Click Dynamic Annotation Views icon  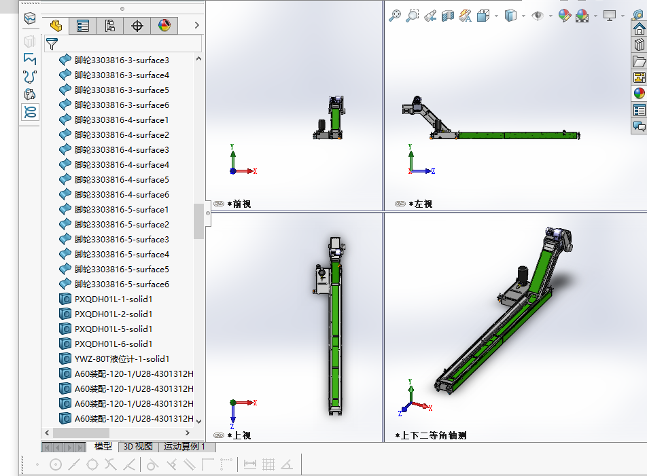(x=465, y=16)
